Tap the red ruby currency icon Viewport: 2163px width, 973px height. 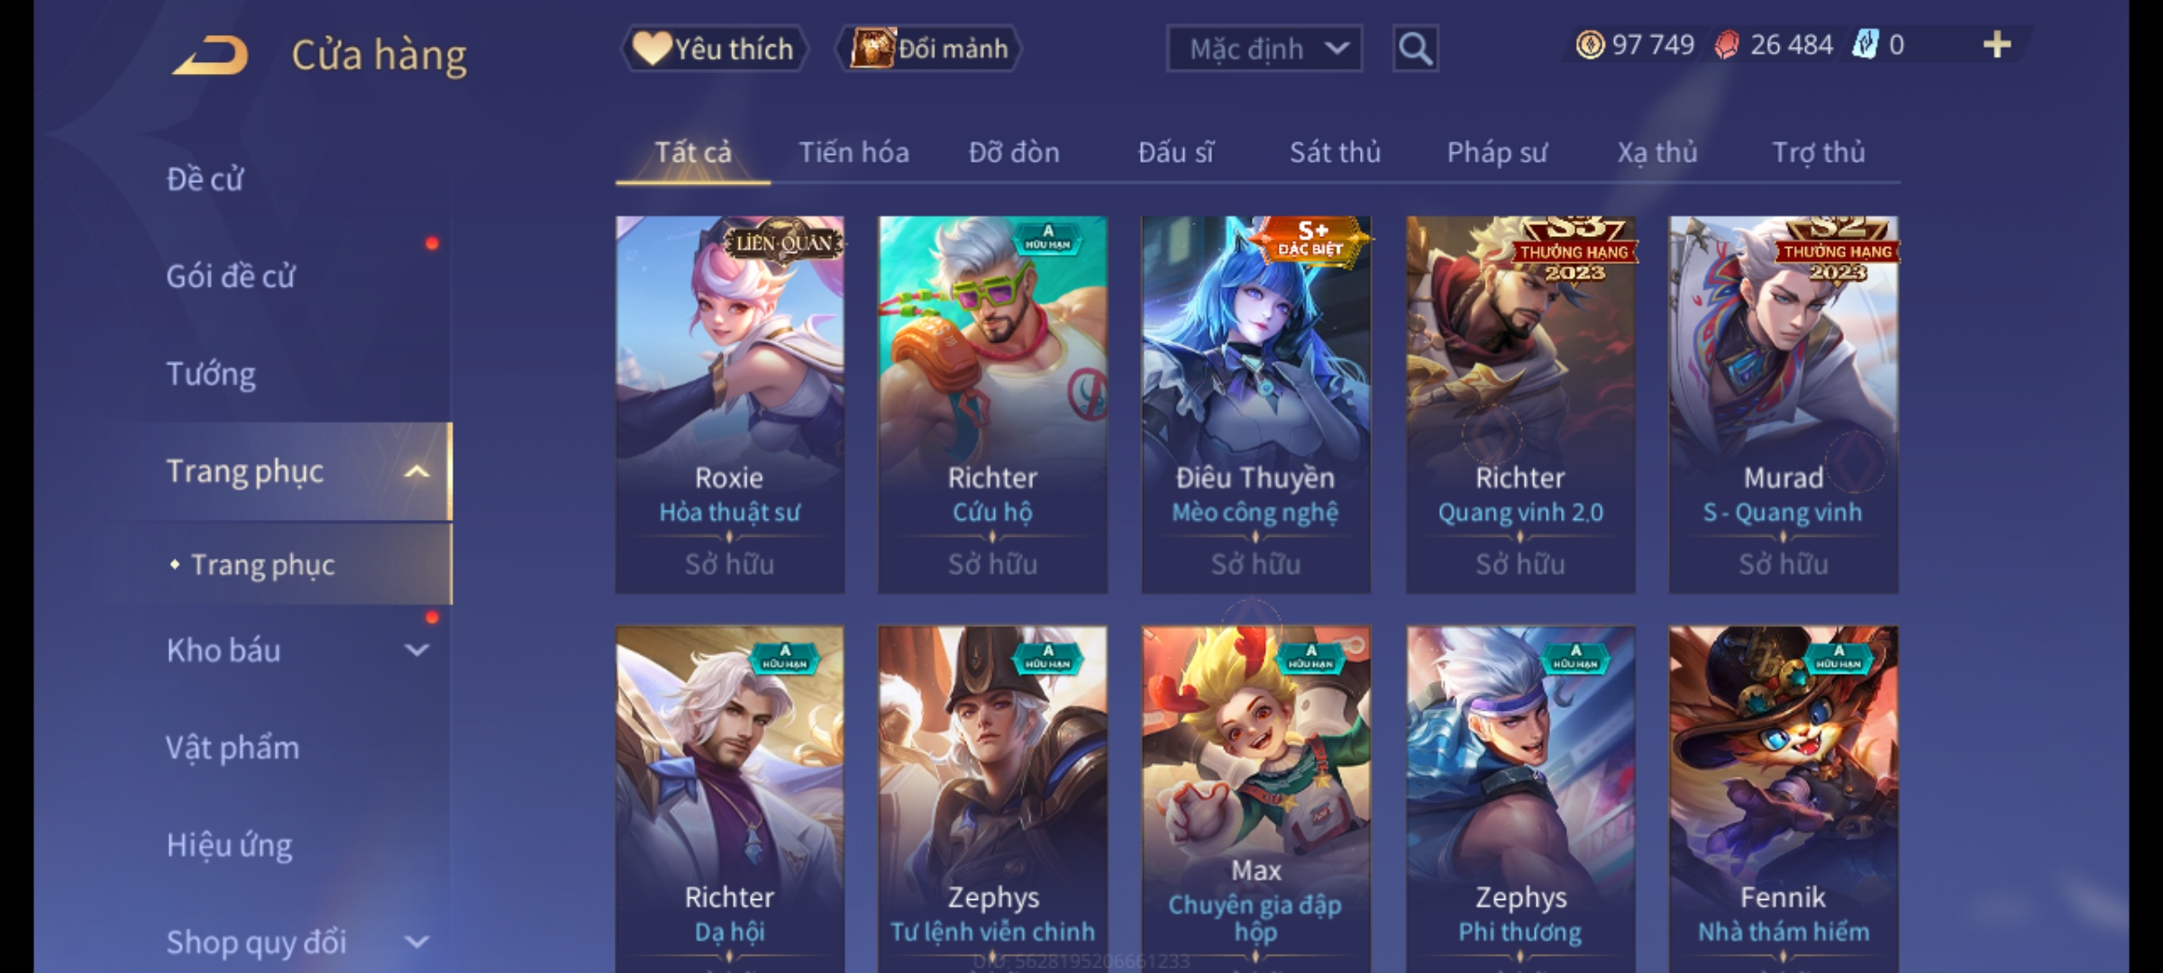click(1726, 45)
